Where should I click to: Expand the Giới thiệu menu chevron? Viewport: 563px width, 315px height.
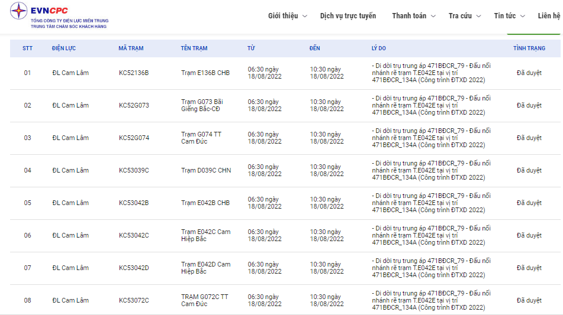point(305,17)
